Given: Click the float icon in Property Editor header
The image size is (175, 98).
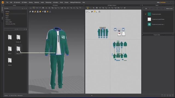Looking at the screenshot, I should point(172,35).
